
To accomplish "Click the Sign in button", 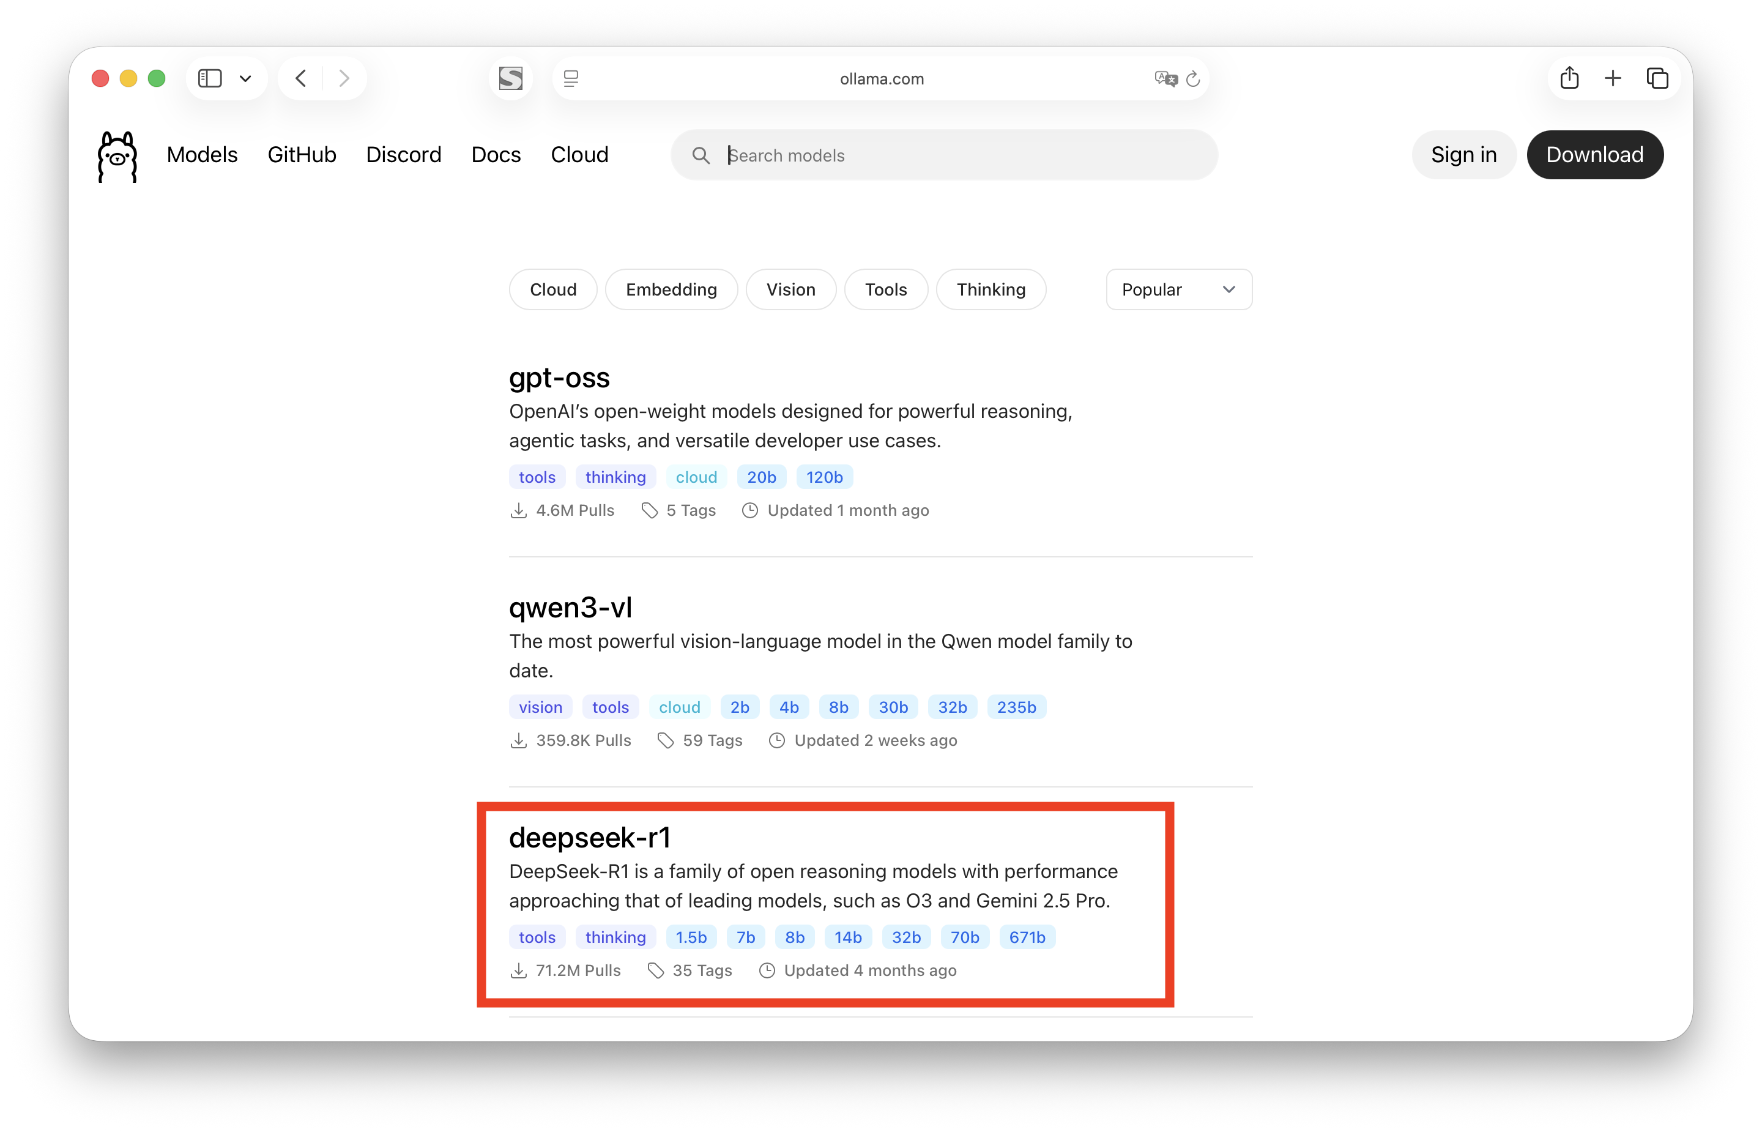I will [x=1463, y=154].
